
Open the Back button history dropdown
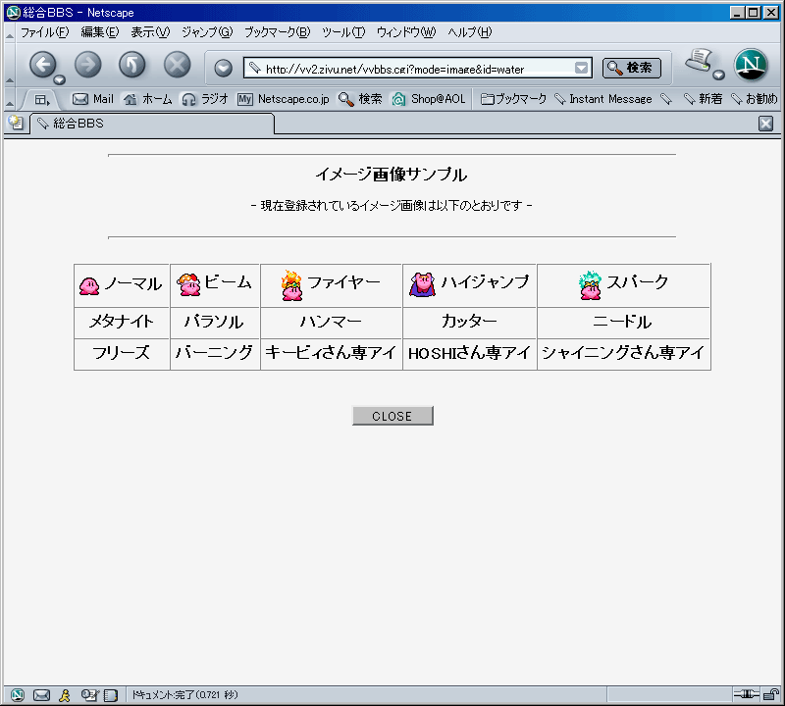(x=60, y=79)
